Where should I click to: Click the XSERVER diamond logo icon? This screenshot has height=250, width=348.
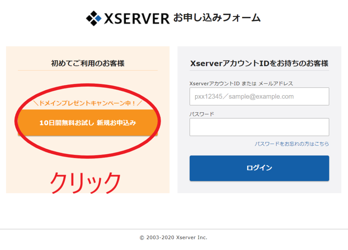click(94, 18)
